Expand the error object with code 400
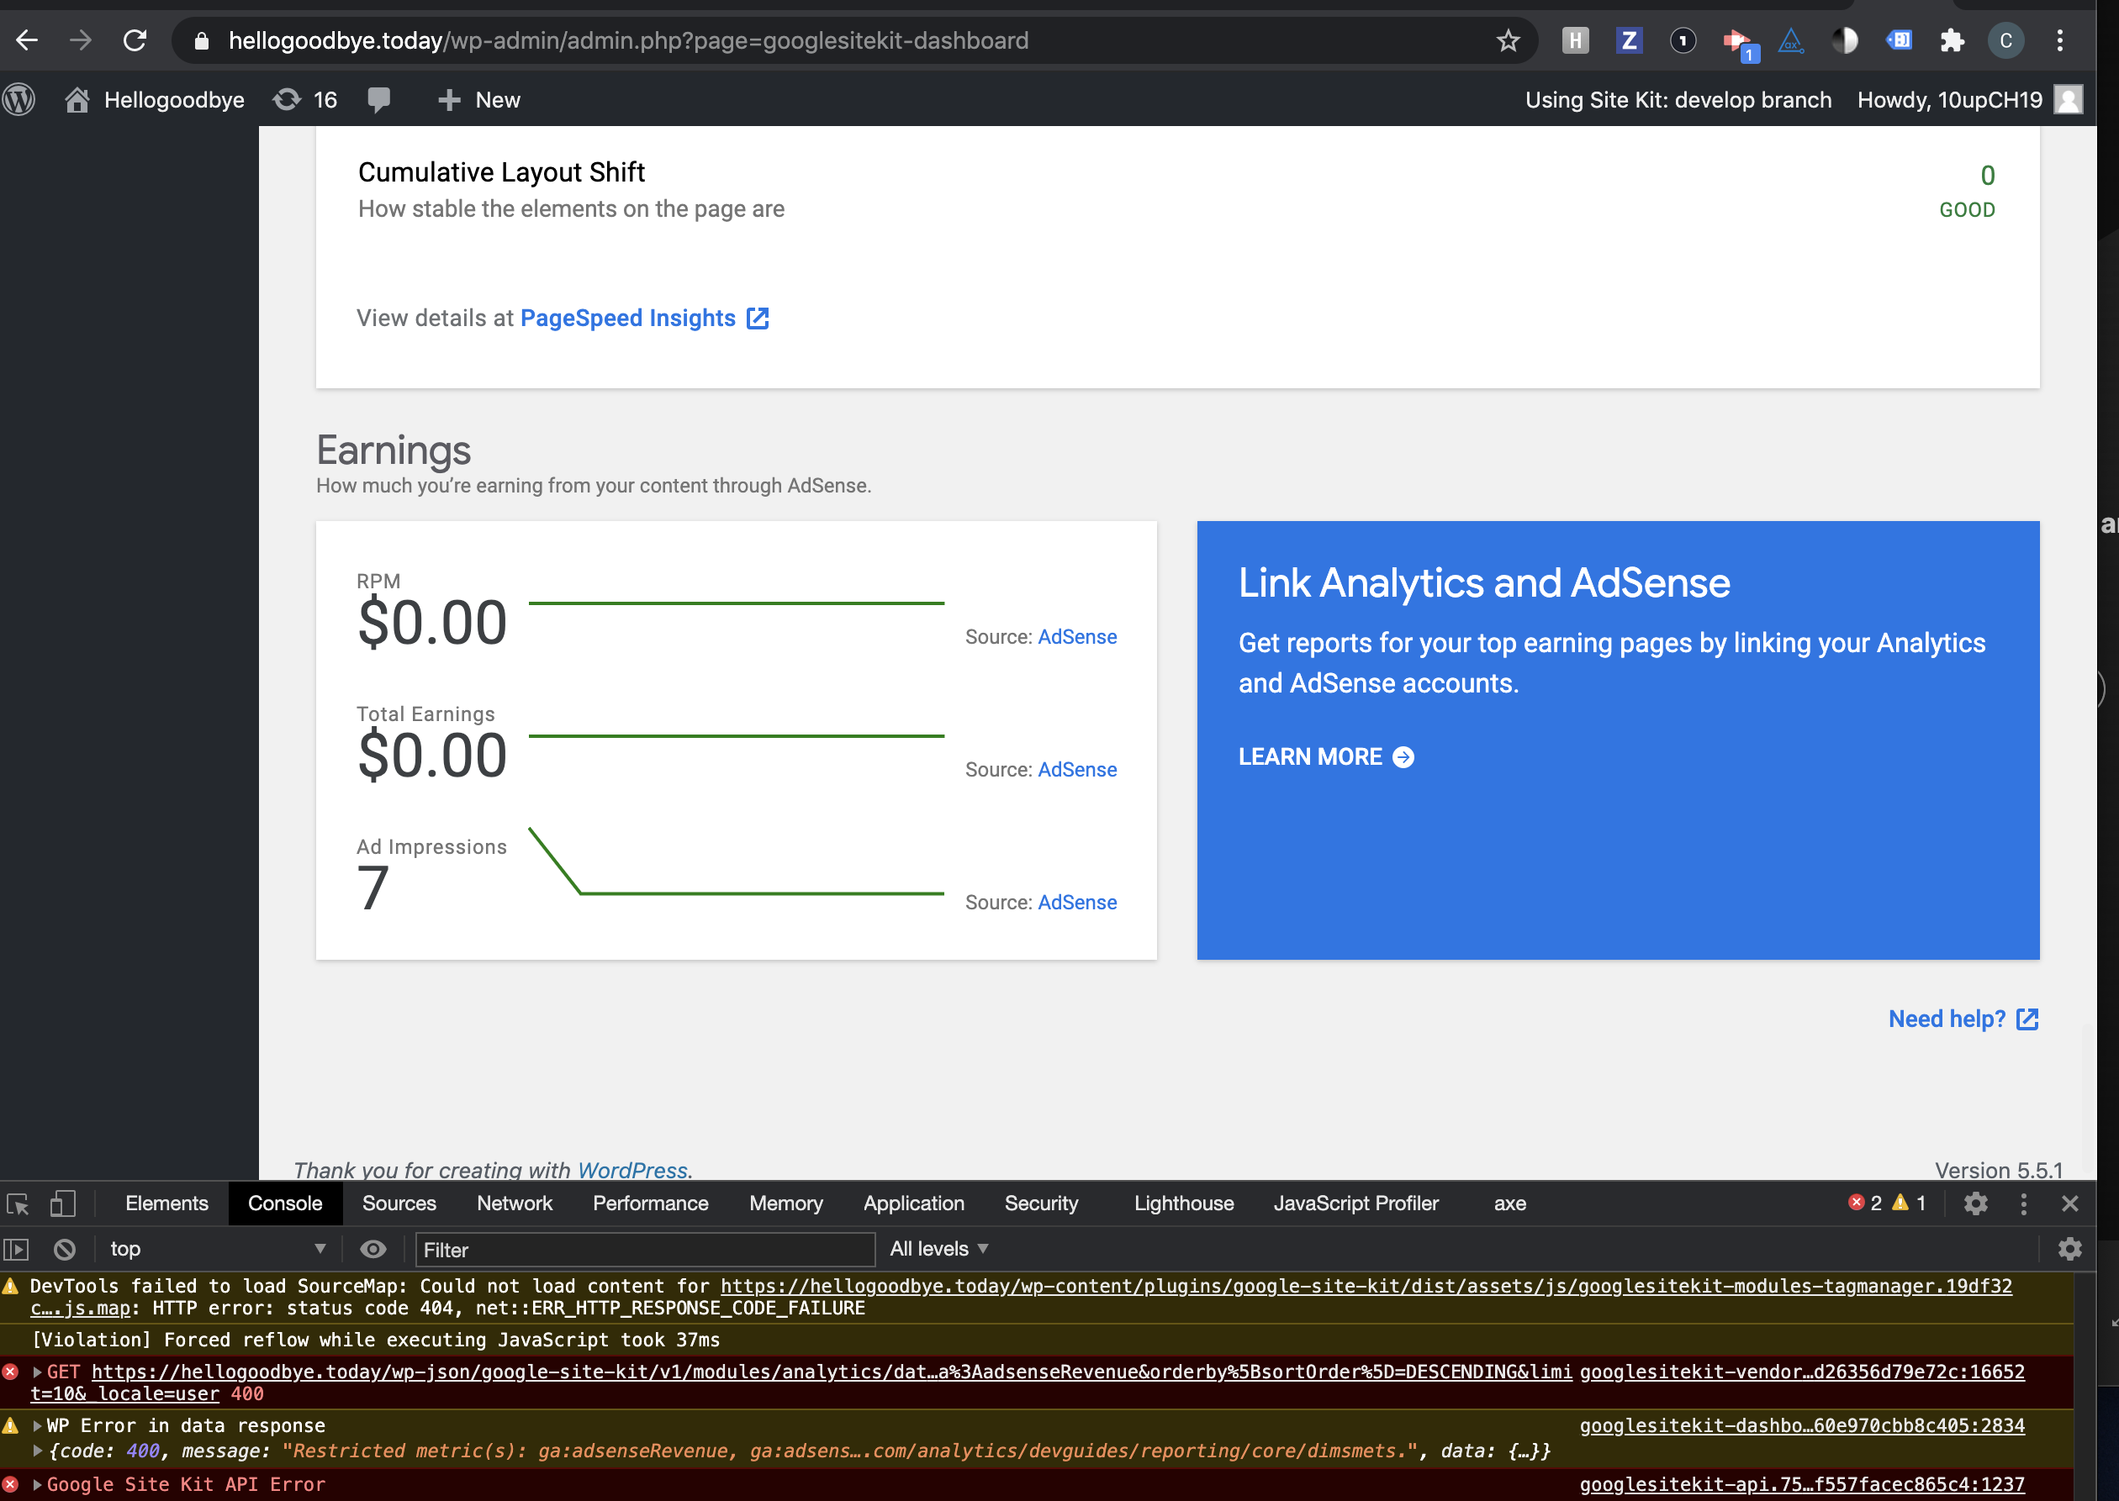 pos(37,1452)
